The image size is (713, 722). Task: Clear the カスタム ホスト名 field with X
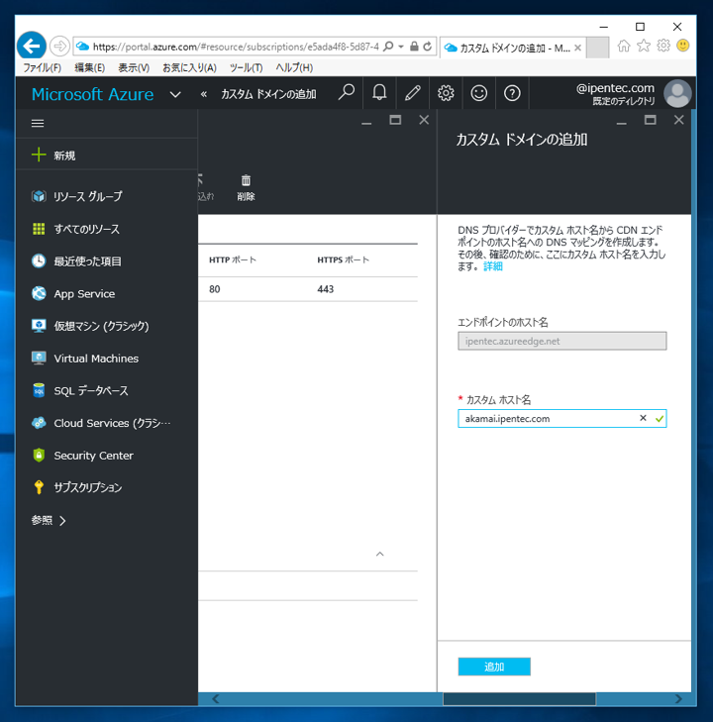click(643, 418)
